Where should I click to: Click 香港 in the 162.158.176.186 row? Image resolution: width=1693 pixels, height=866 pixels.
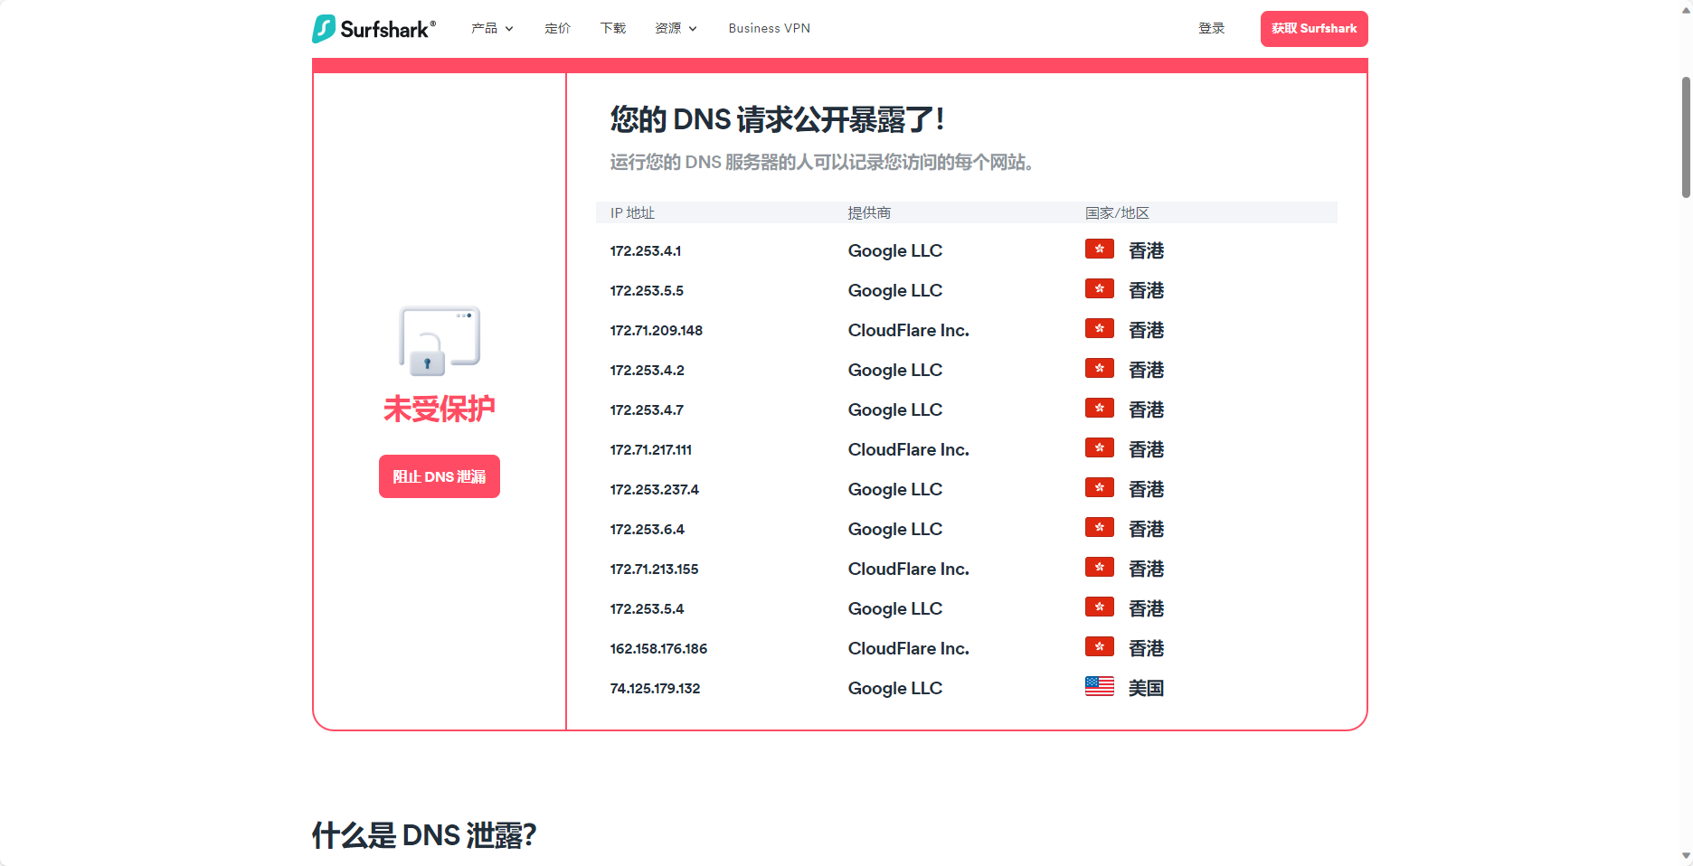1146,649
